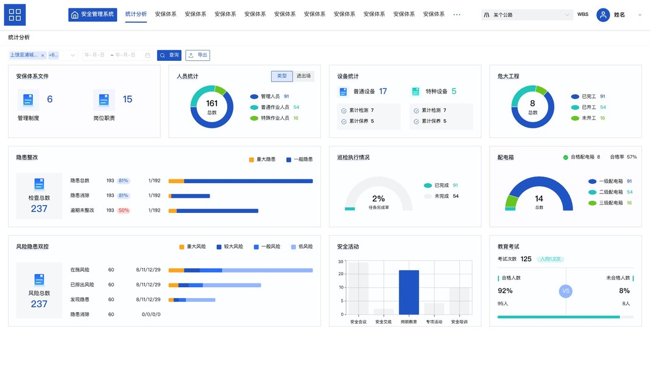The image size is (650, 365).
Task: Click the 配电箱 gauge chart
Action: pyautogui.click(x=539, y=193)
